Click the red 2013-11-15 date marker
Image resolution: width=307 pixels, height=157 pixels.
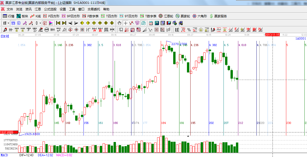point(272,35)
